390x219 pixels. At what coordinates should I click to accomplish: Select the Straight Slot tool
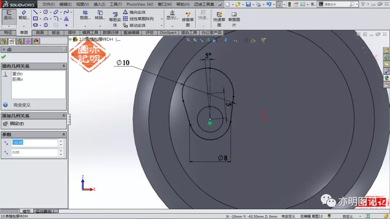pos(35,25)
